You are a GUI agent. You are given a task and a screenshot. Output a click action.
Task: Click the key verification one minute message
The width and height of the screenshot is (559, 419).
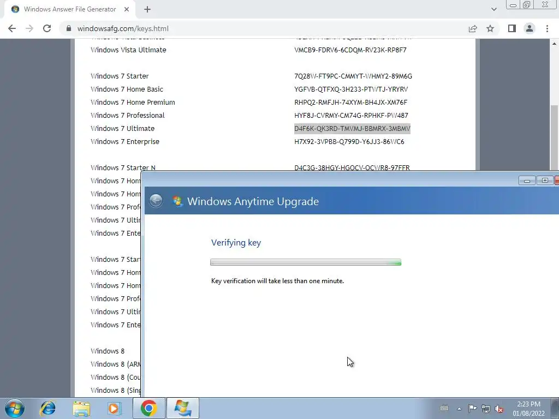pos(277,281)
